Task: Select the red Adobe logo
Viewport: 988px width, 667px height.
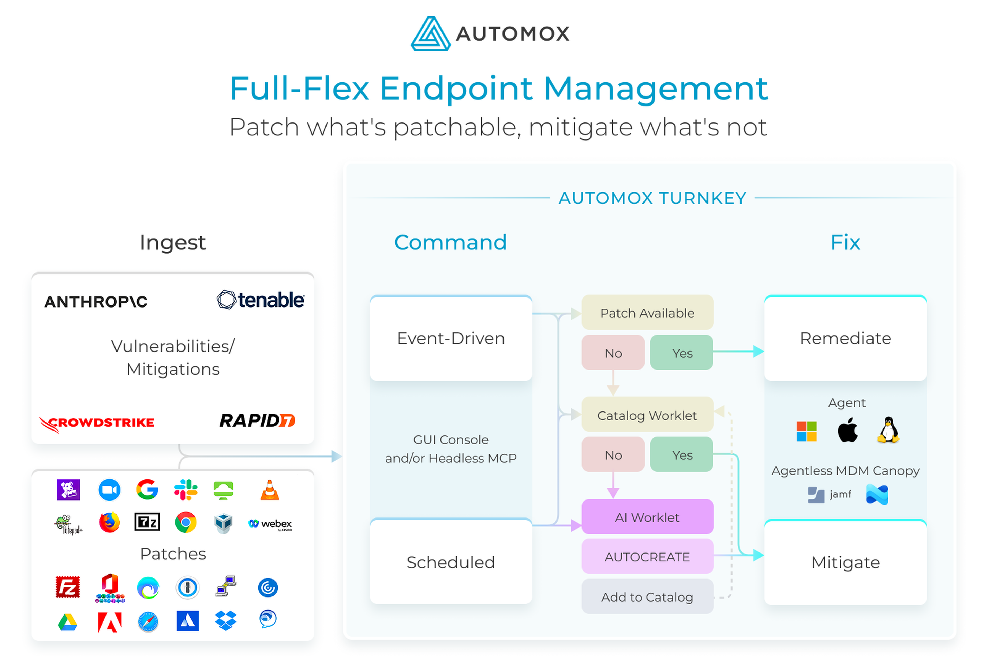Action: pyautogui.click(x=110, y=623)
